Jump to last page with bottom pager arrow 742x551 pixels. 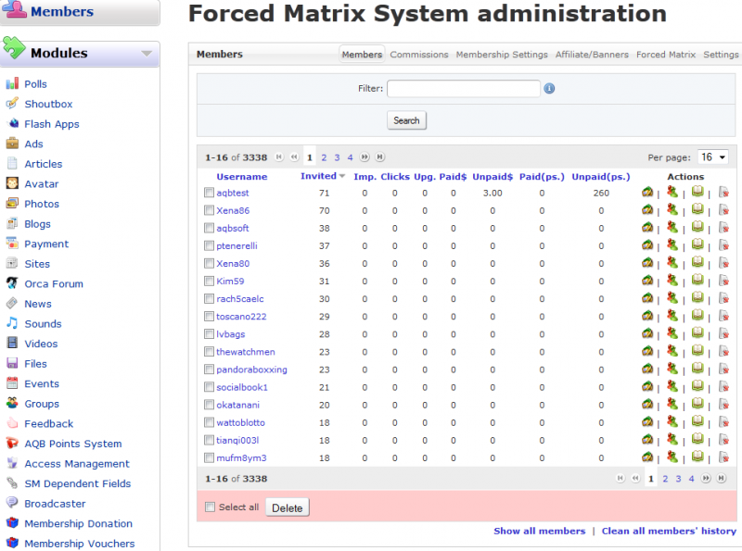click(x=720, y=479)
